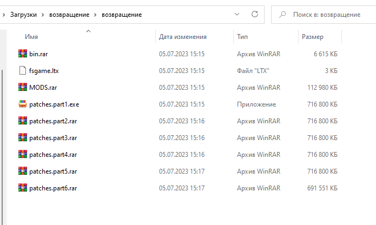Screen dimensions: 376x225
Task: Click the size value 112 980 КБ
Action: (x=322, y=88)
